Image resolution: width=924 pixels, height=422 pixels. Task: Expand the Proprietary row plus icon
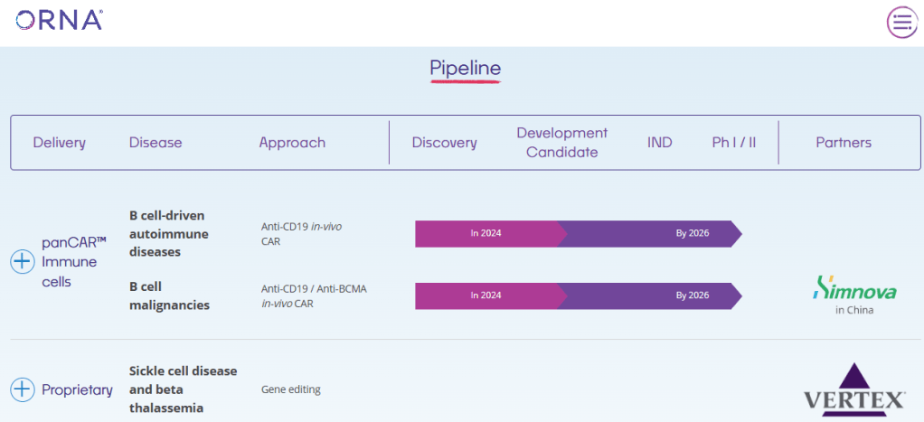click(23, 389)
